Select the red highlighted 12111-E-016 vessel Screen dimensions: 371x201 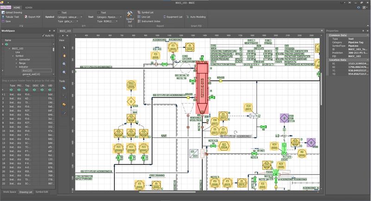(x=202, y=88)
